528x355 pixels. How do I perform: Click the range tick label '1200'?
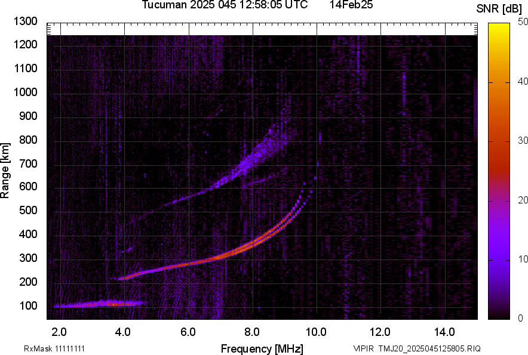(x=25, y=44)
